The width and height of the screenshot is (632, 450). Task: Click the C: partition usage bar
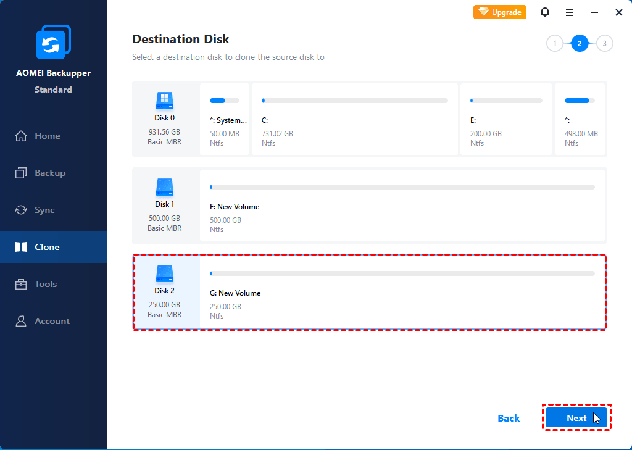(355, 101)
